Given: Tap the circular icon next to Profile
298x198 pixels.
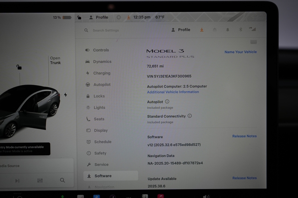Looking at the screenshot, I should pos(119,17).
